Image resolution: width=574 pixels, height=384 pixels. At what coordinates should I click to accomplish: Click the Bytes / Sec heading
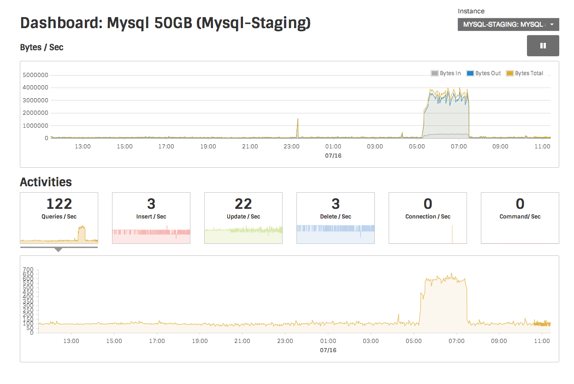click(41, 47)
